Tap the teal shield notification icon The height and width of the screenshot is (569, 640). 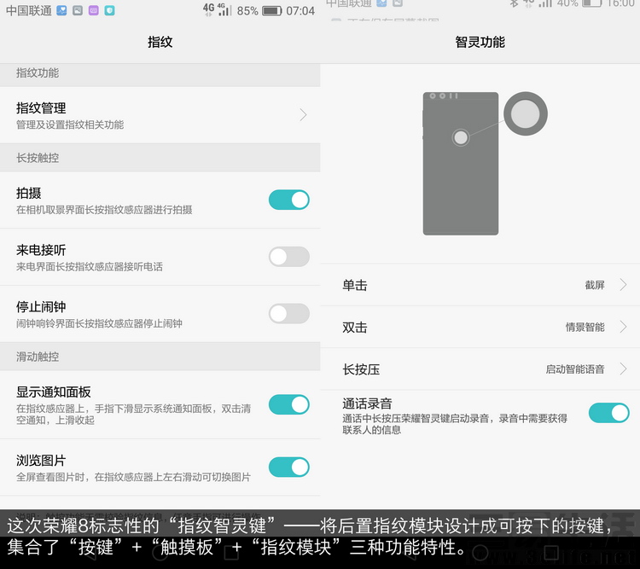tap(109, 10)
